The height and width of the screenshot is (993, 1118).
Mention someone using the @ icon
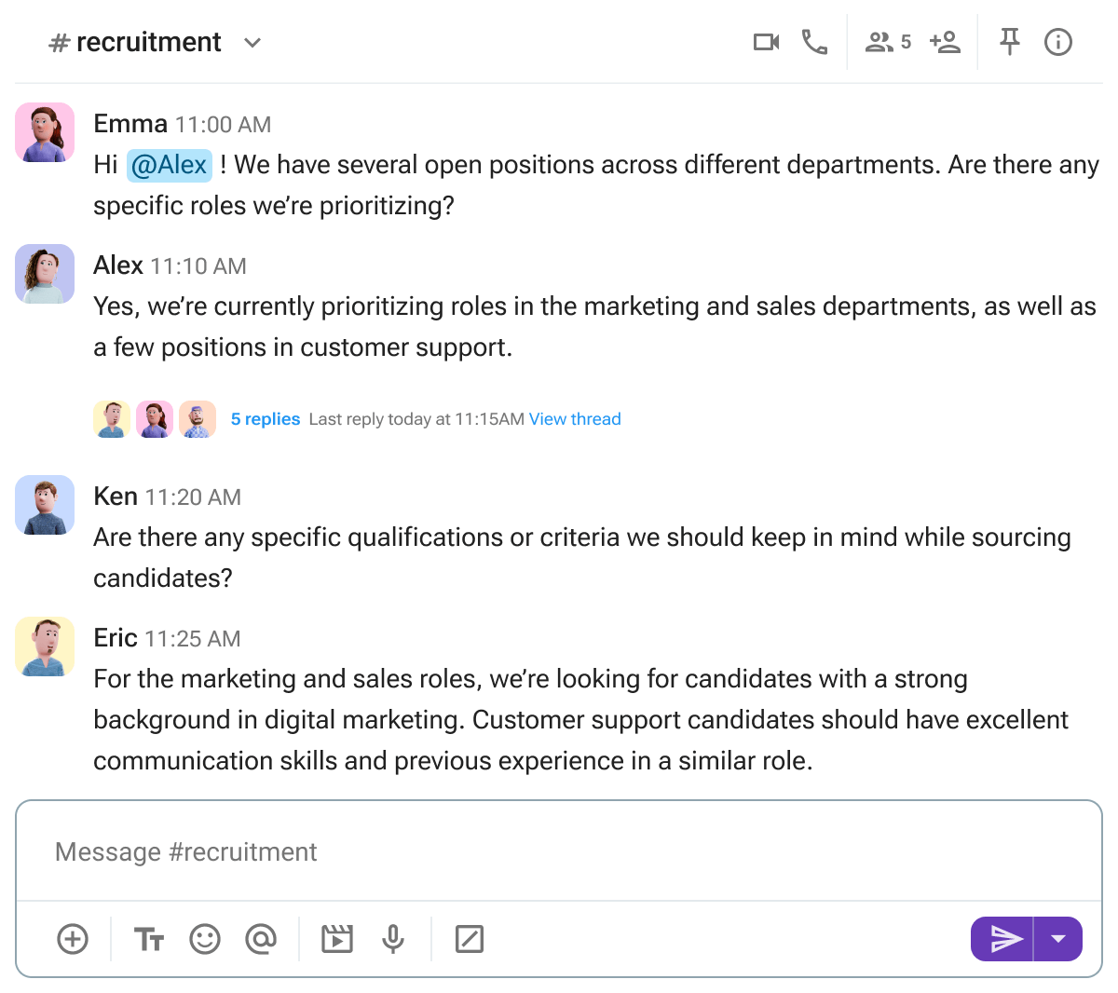click(x=262, y=939)
